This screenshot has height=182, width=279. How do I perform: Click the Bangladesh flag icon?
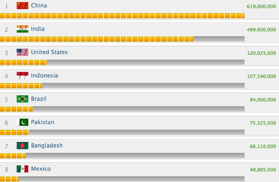pos(22,145)
